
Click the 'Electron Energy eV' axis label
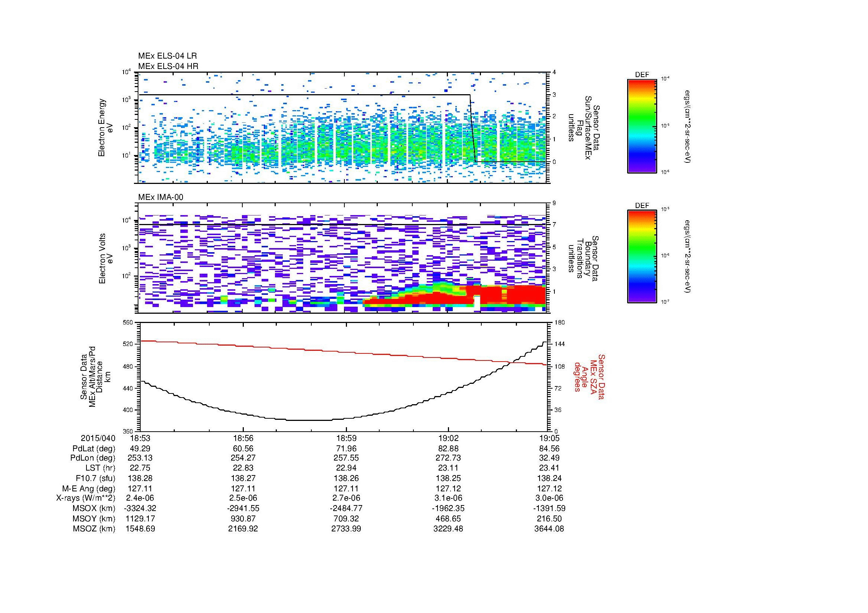106,128
